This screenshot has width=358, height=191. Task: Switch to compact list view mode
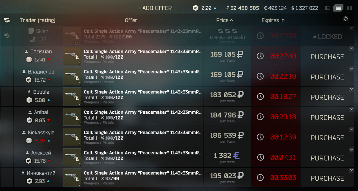click(327, 8)
